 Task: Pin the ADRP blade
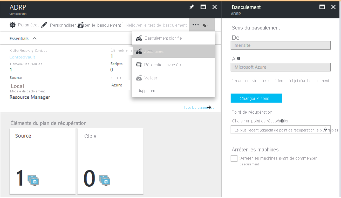(x=192, y=7)
